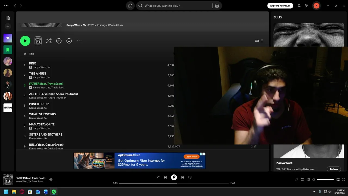Open the profile avatar 'R' menu

pyautogui.click(x=316, y=6)
